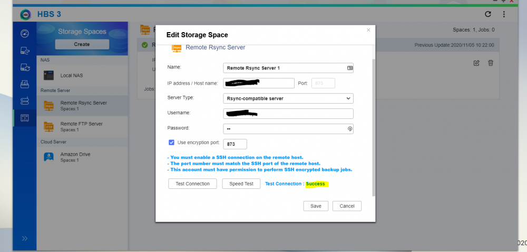Click the dialog vertical scrollbar
Screen dimensions: 527x252
374,127
